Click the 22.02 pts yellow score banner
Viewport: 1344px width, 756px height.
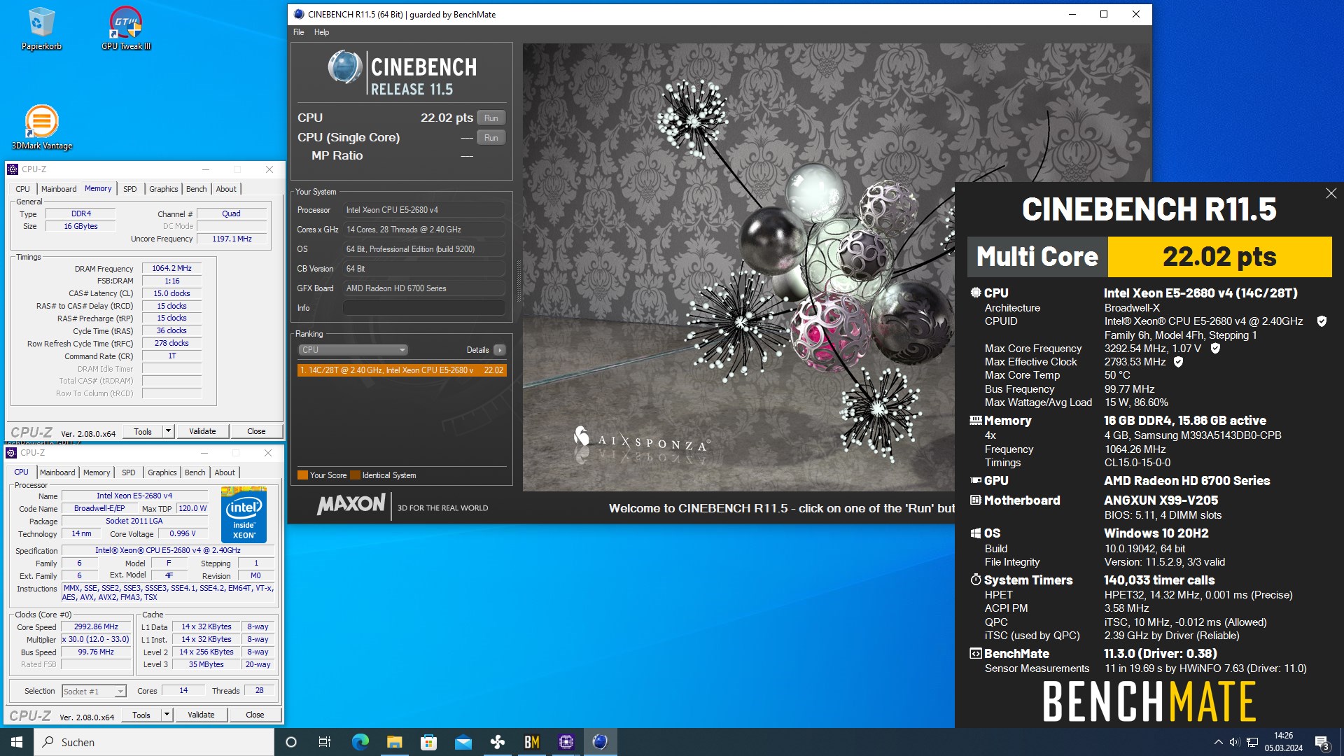(x=1219, y=257)
